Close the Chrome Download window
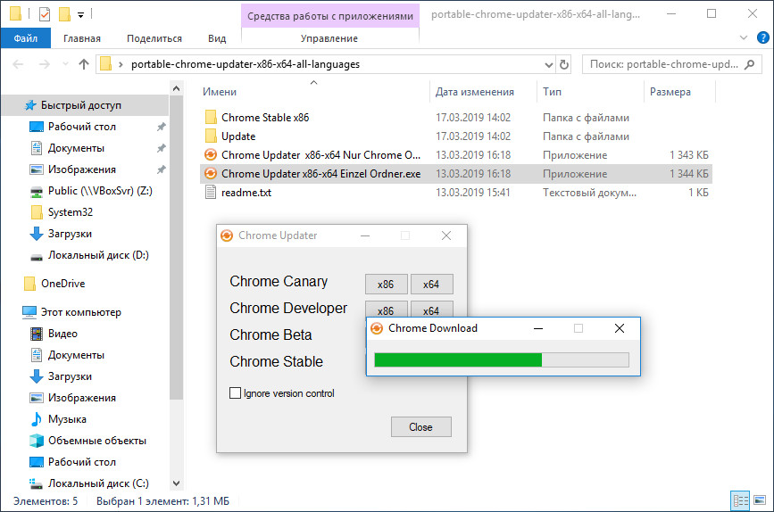774x512 pixels. pyautogui.click(x=620, y=328)
